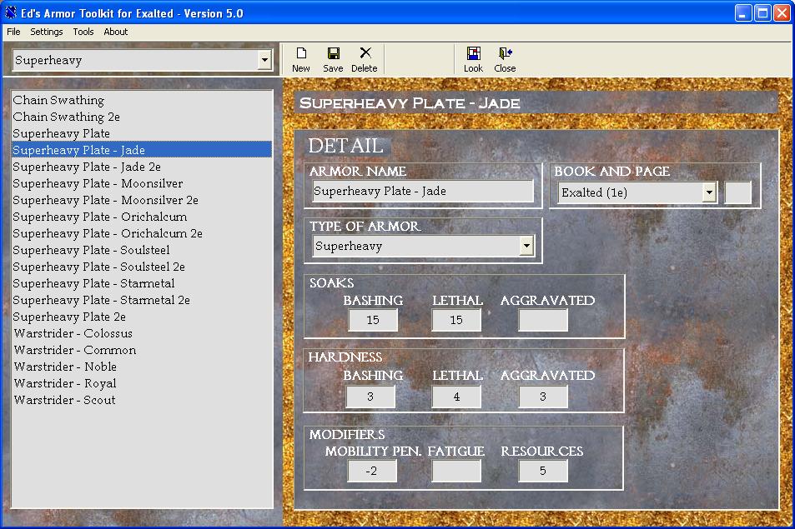Click the Hardness Aggravated field
The height and width of the screenshot is (529, 795).
pyautogui.click(x=543, y=397)
